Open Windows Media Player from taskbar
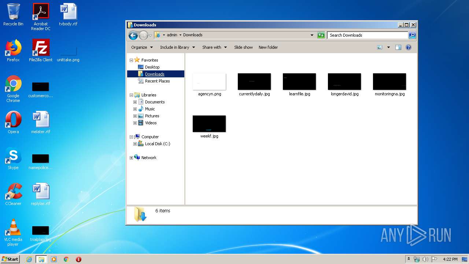This screenshot has height=264, width=469. tap(54, 259)
